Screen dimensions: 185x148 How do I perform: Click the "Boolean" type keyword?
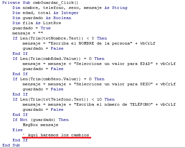coord(62,18)
